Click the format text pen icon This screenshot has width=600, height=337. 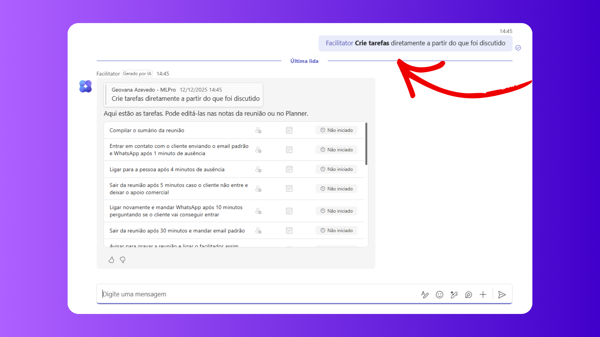425,295
